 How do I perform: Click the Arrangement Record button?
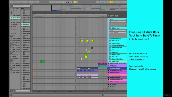point(69,2)
